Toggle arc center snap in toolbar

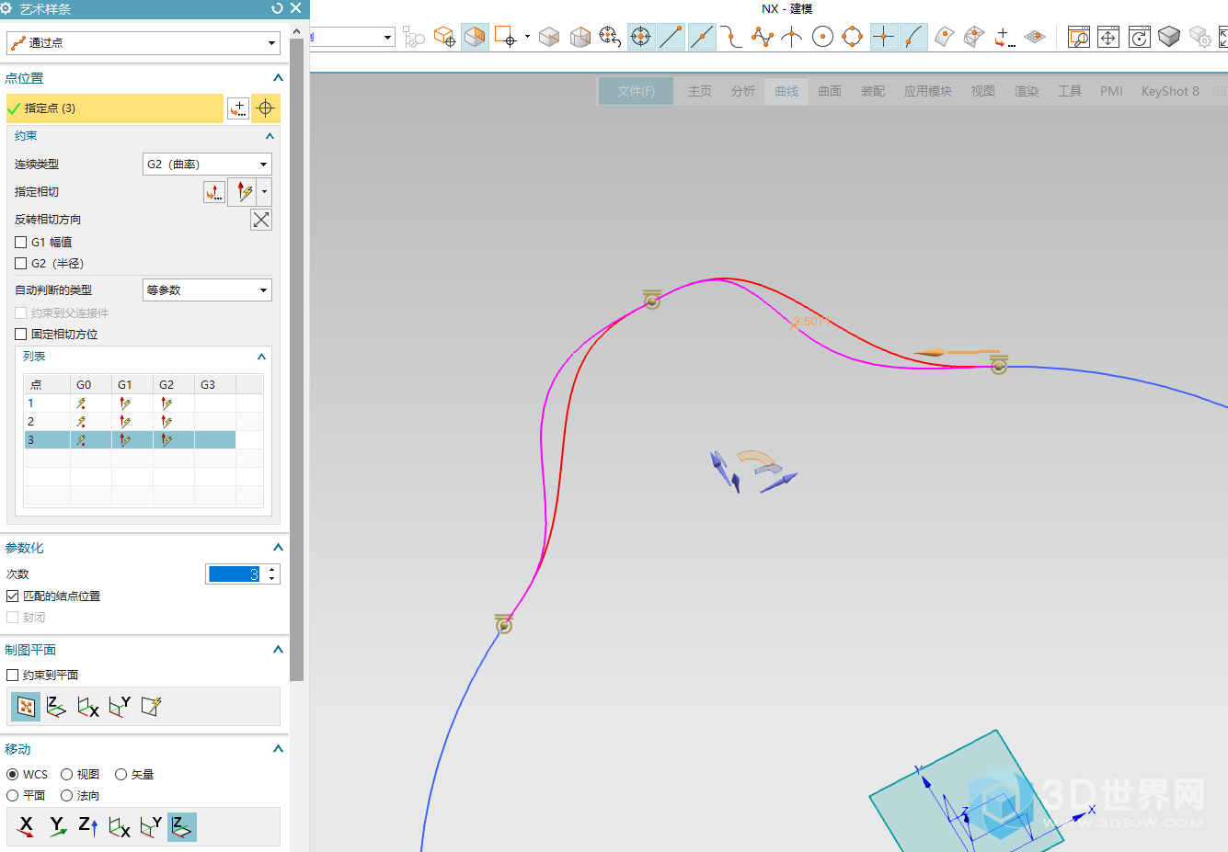coord(822,37)
